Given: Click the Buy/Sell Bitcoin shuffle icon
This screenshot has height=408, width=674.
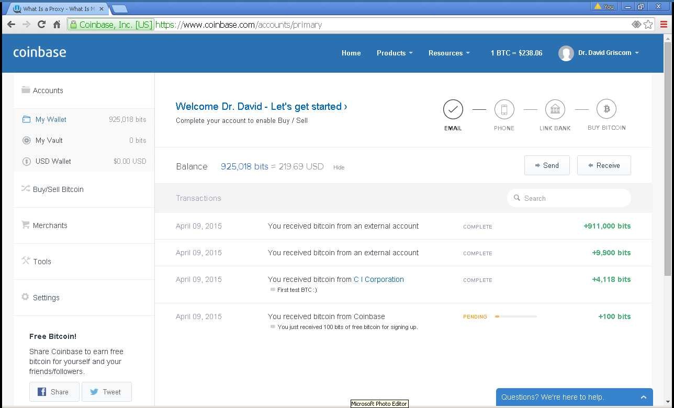Looking at the screenshot, I should point(26,188).
